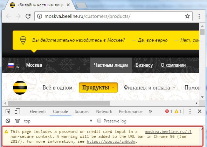Switch to the Elements tab

pos(38,112)
